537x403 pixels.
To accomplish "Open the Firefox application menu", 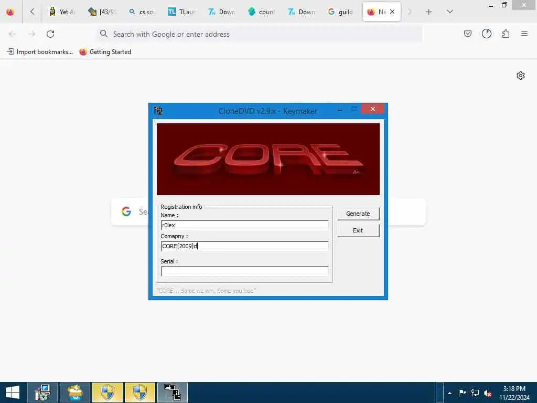I will click(x=524, y=34).
